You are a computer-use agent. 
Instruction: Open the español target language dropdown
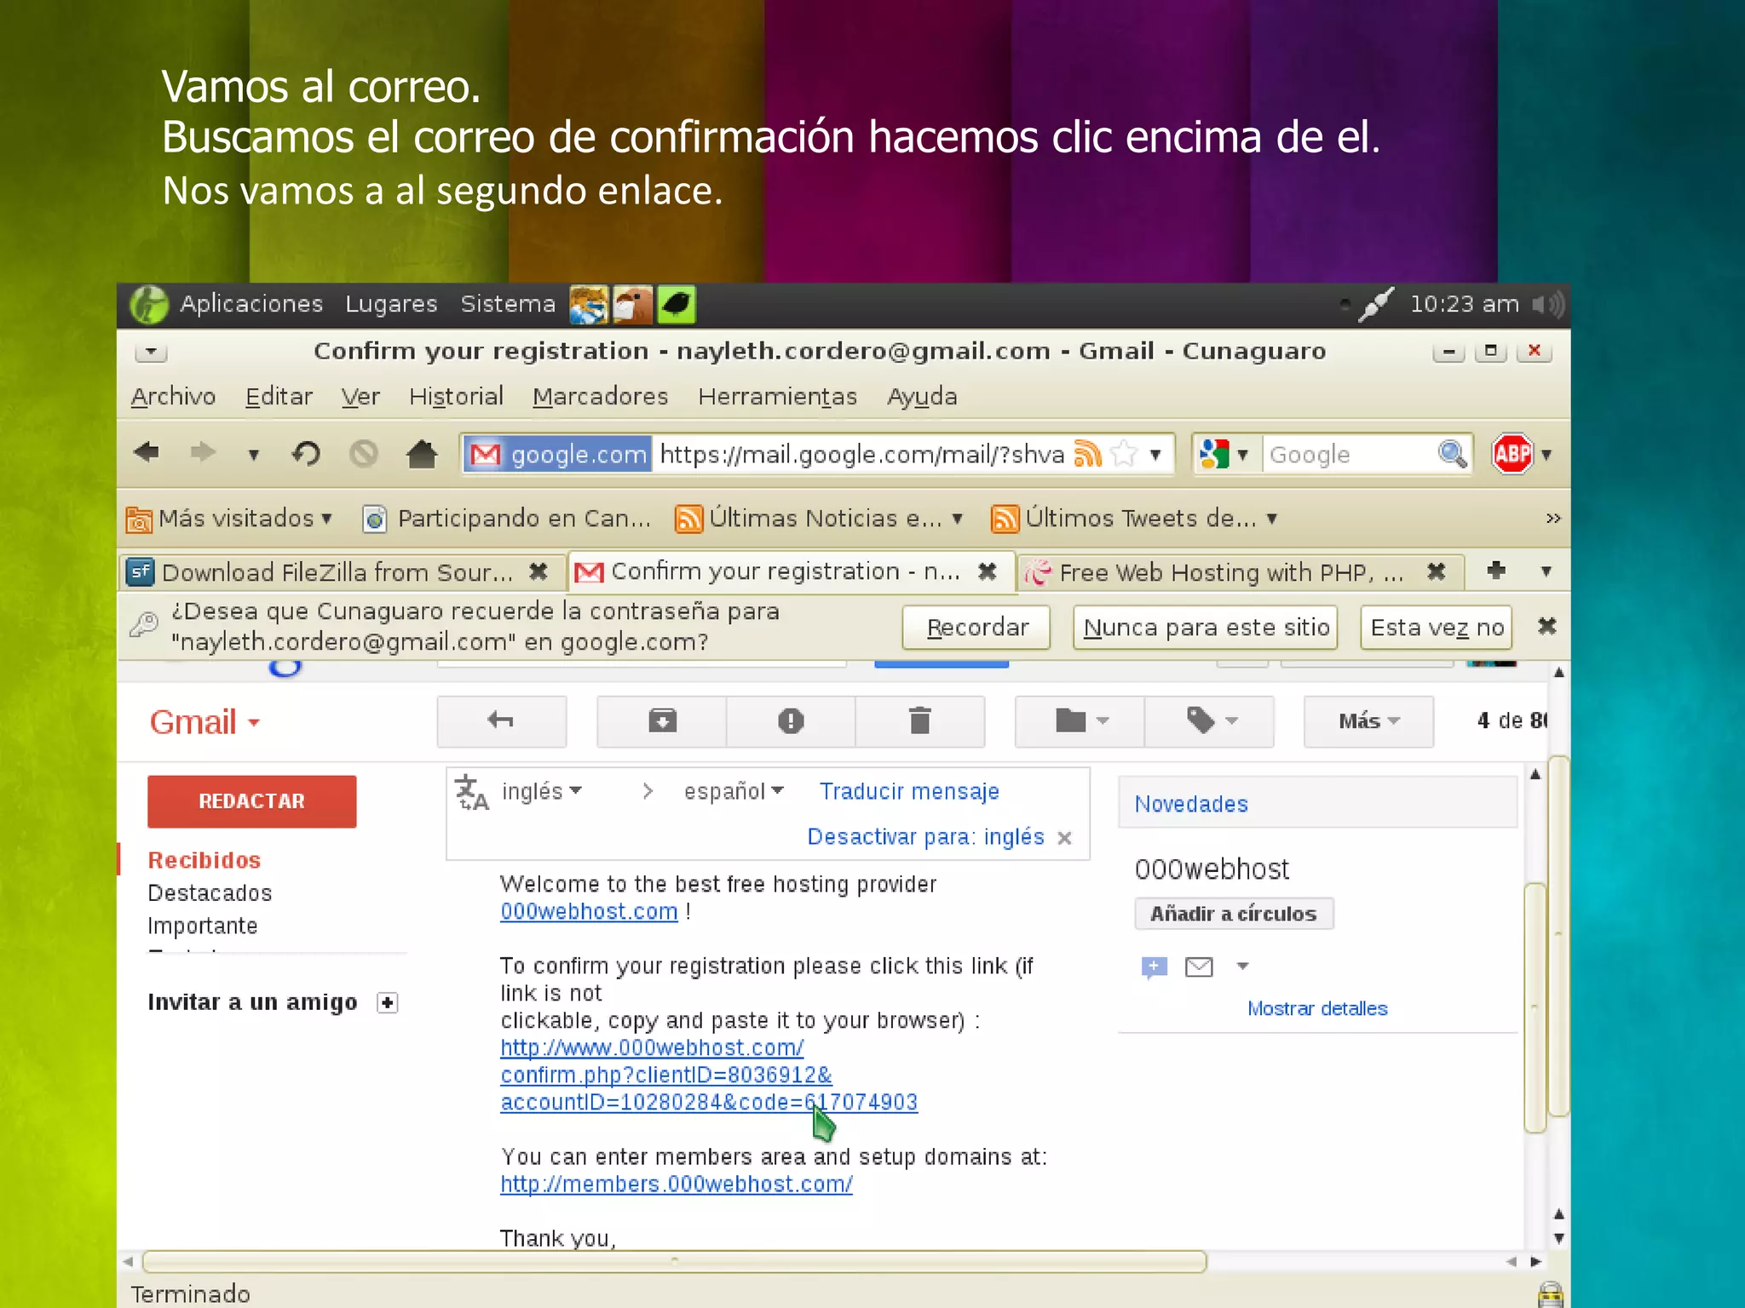[734, 791]
